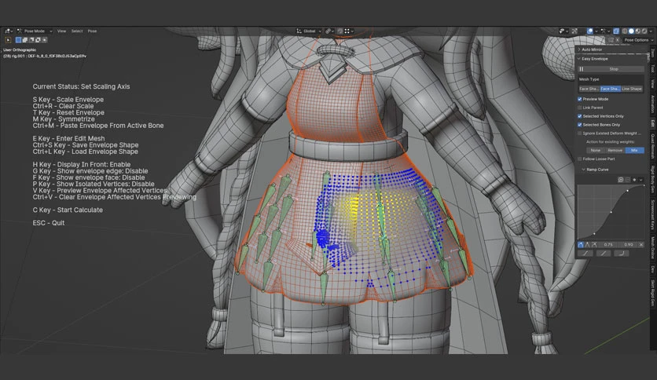Screen dimensions: 657x380
Task: Choose the intersect selection mode icon
Action: (45, 40)
